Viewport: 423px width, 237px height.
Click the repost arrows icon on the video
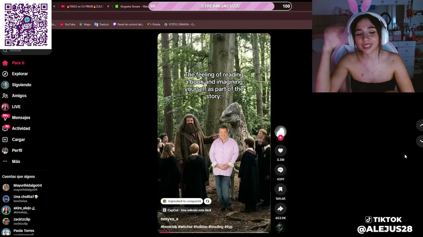click(x=208, y=201)
